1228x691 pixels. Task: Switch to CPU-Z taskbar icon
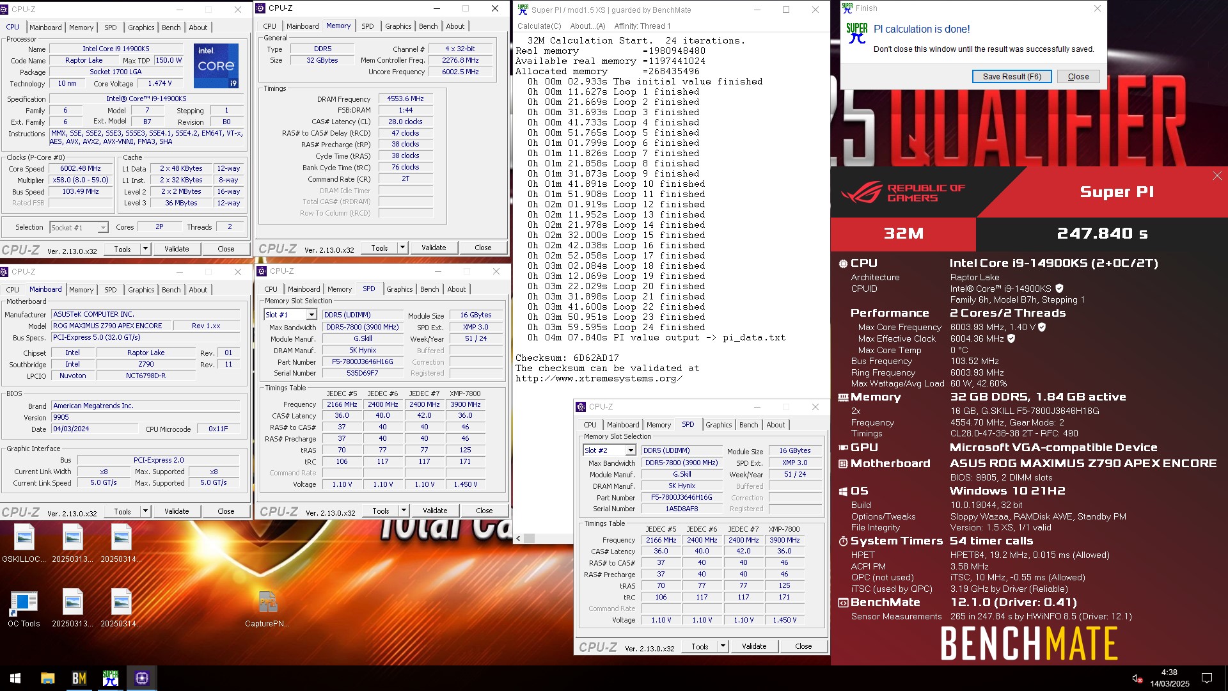(142, 678)
